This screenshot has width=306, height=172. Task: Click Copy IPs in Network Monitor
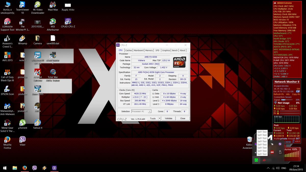click(x=296, y=94)
